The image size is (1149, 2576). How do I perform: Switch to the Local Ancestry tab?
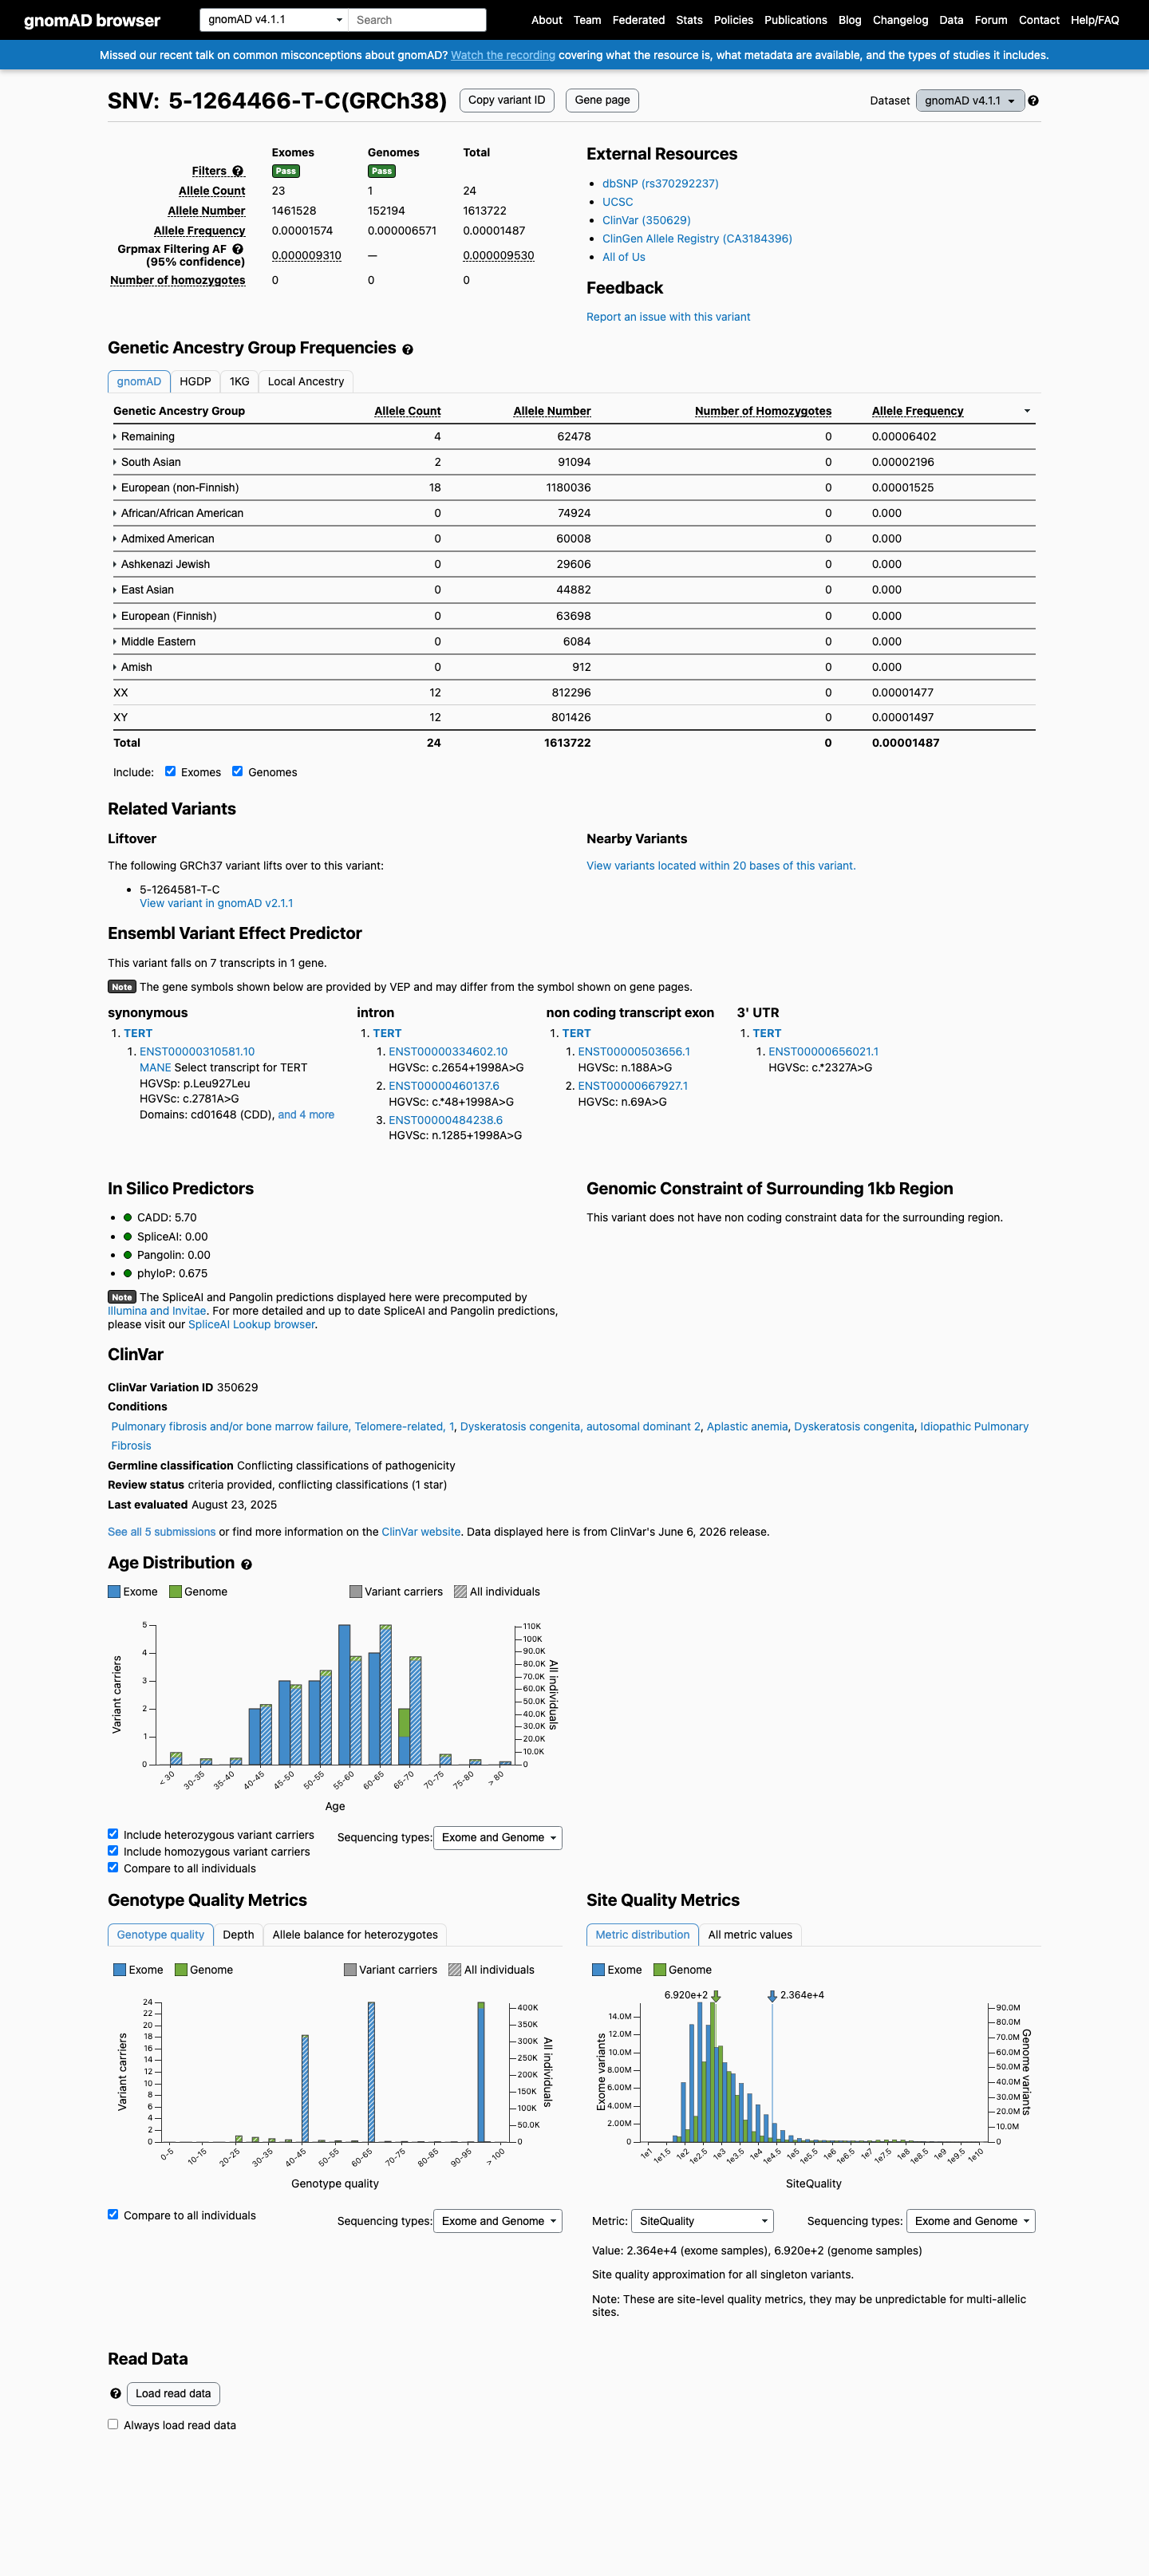306,382
